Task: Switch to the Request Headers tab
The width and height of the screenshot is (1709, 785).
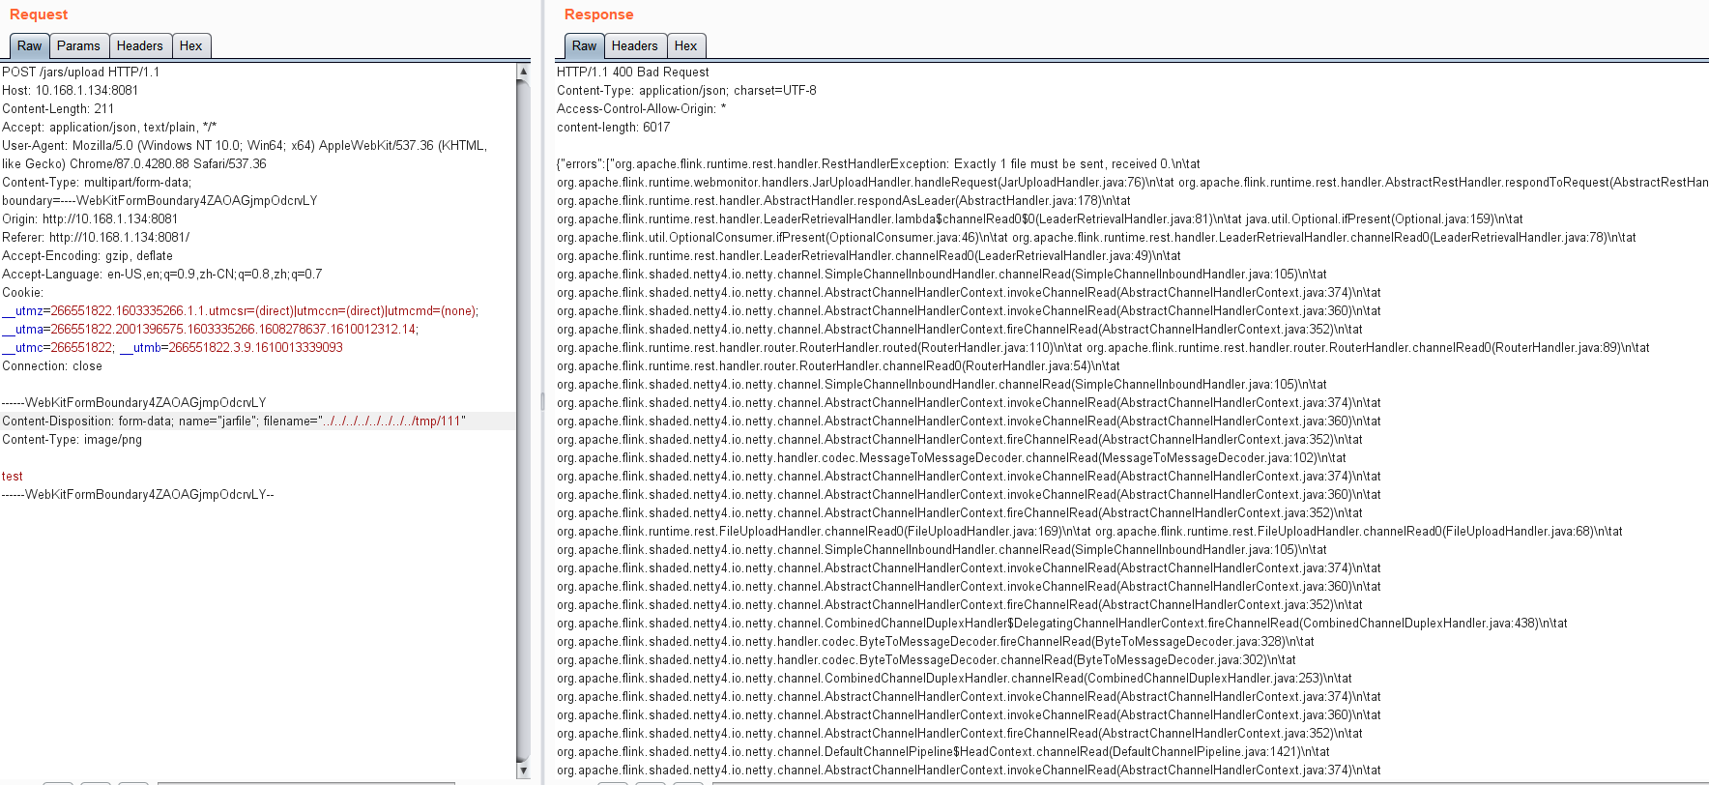Action: (140, 45)
